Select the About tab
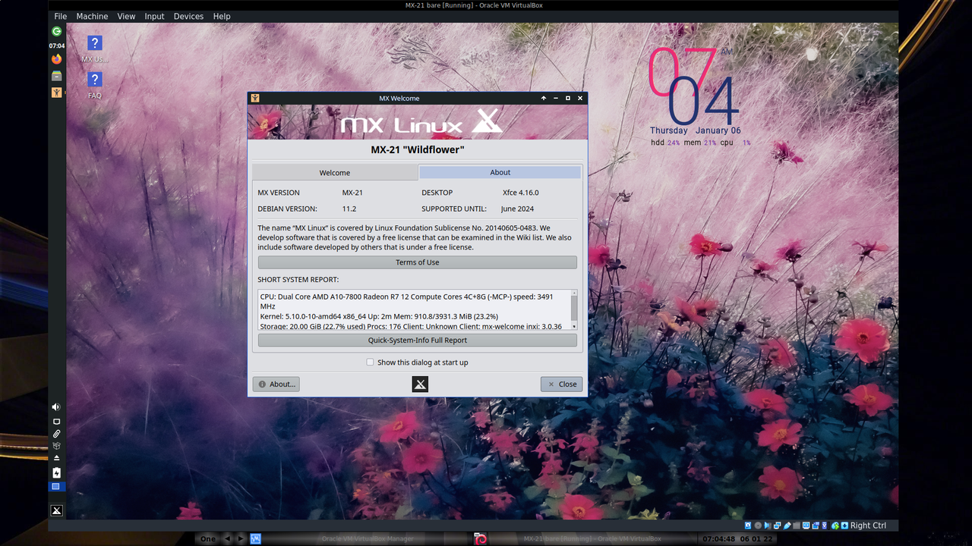Image resolution: width=972 pixels, height=546 pixels. (500, 172)
